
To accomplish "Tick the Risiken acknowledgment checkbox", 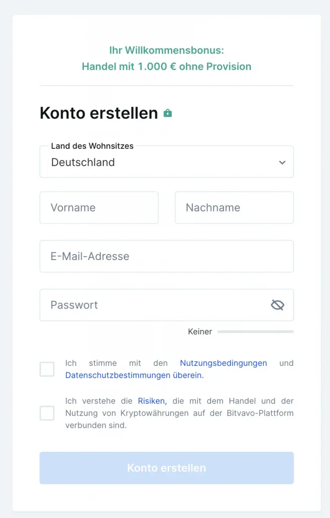I will pos(47,413).
